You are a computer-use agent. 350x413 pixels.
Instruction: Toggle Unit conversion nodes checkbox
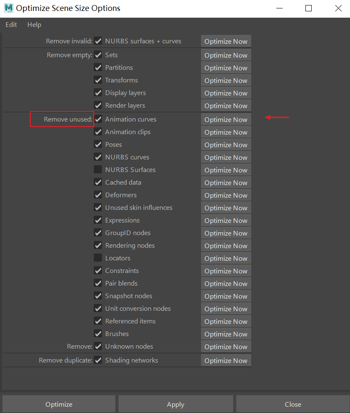(x=98, y=308)
